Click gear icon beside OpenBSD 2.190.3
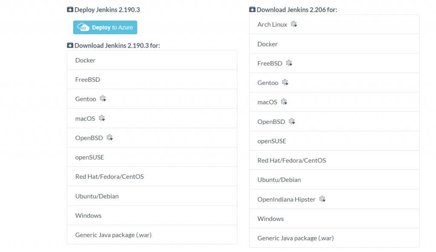 pyautogui.click(x=109, y=137)
